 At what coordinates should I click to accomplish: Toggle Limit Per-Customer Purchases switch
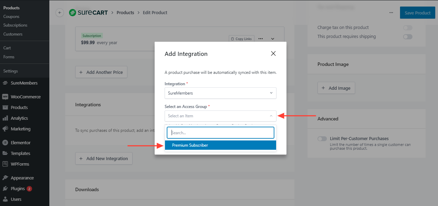coord(322,139)
